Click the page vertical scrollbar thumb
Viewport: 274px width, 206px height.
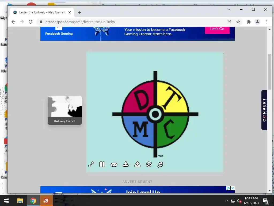[x=269, y=72]
